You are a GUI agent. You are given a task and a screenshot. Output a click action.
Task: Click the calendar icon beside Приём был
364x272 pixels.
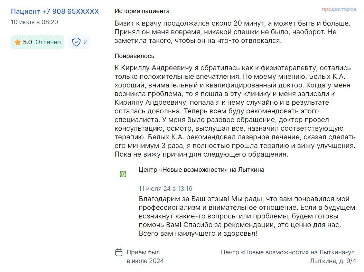119,252
